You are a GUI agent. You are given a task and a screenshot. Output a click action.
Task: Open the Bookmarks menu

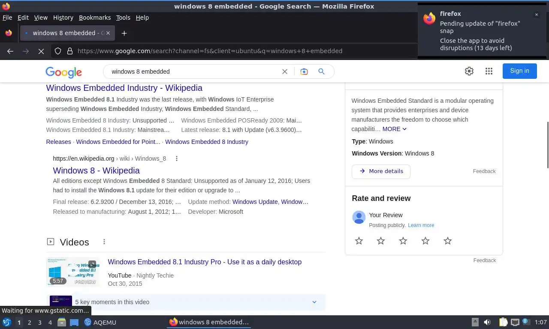coord(95,18)
